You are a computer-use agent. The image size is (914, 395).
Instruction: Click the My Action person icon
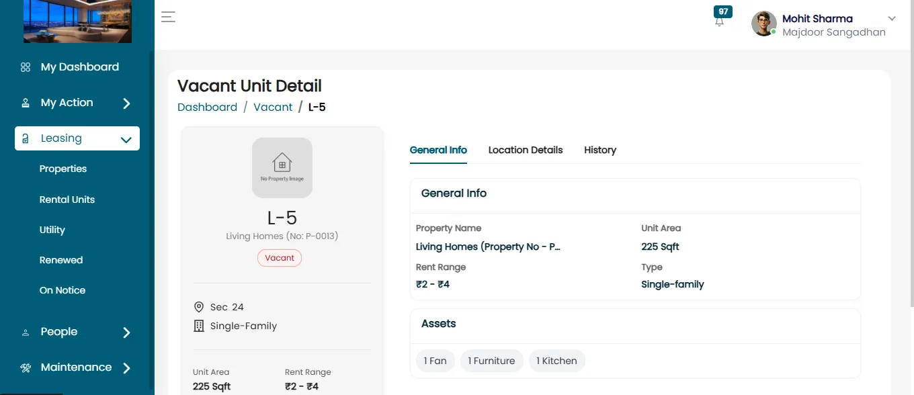tap(26, 103)
